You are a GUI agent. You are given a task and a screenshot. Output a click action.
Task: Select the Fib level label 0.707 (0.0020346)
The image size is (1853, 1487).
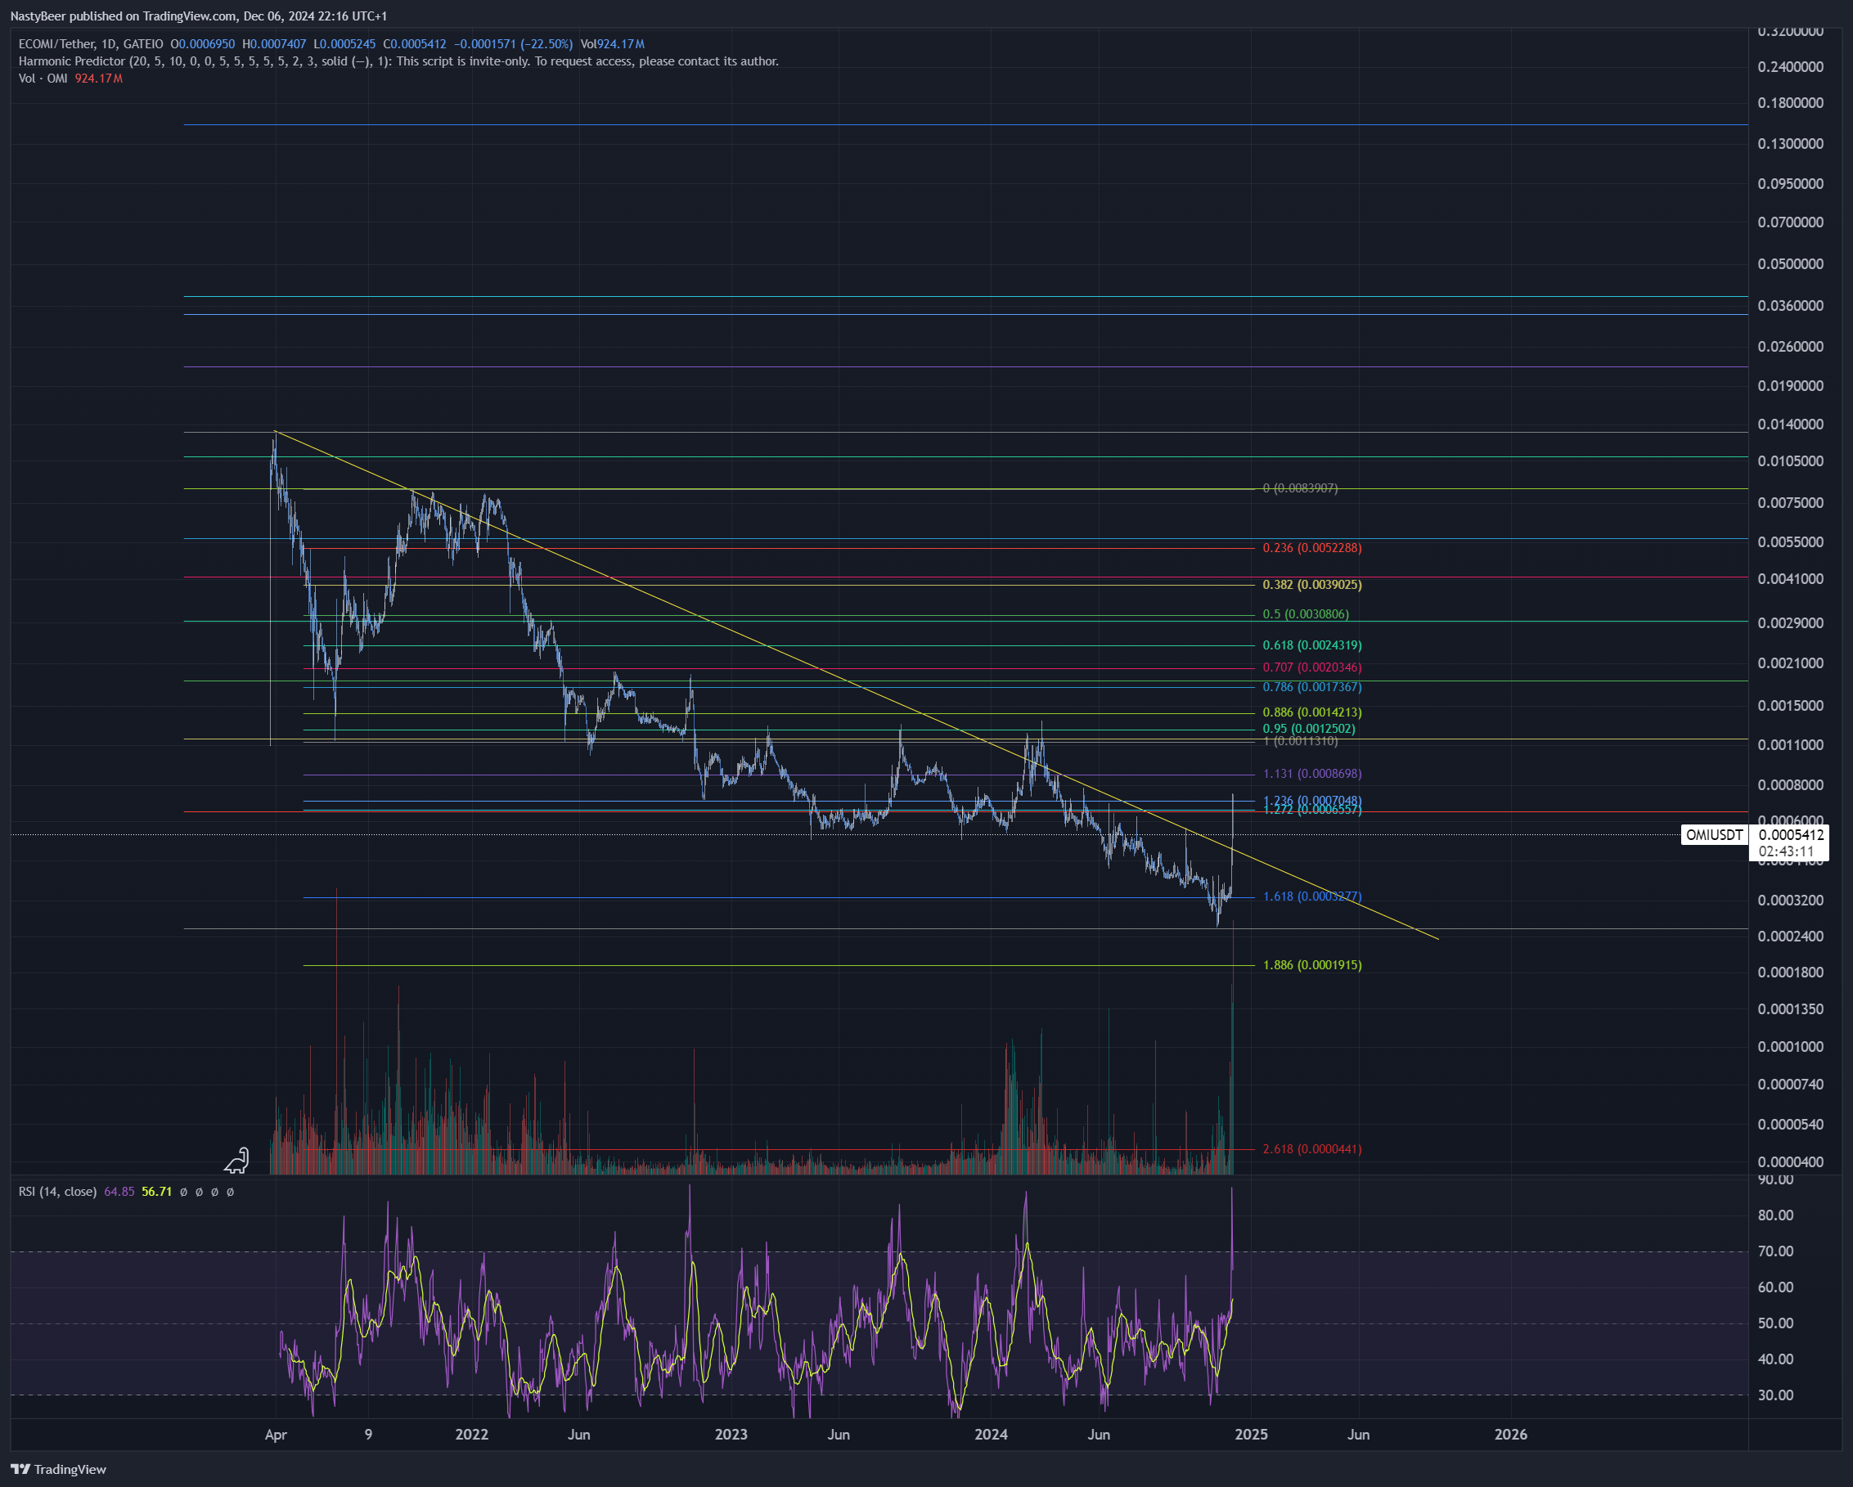coord(1311,667)
